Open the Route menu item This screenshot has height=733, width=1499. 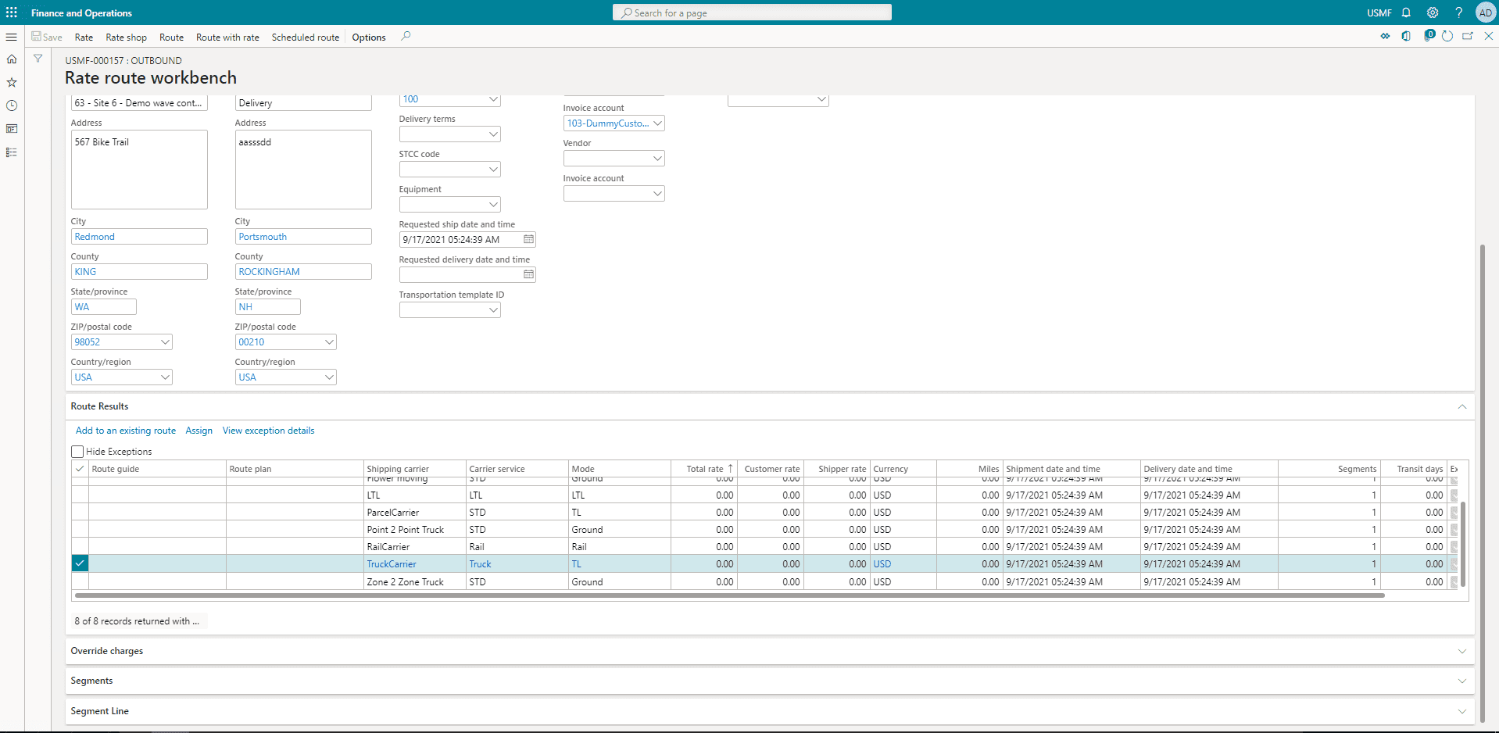pos(171,37)
